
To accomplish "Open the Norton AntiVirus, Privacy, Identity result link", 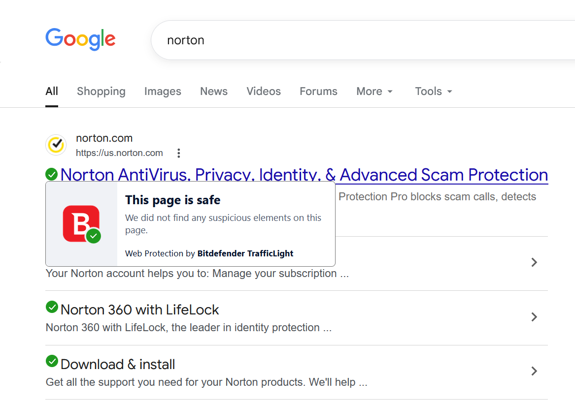I will coord(304,175).
